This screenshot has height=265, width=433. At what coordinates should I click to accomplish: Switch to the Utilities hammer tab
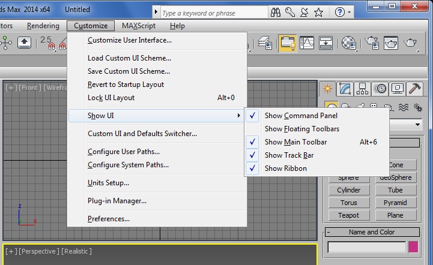point(415,89)
